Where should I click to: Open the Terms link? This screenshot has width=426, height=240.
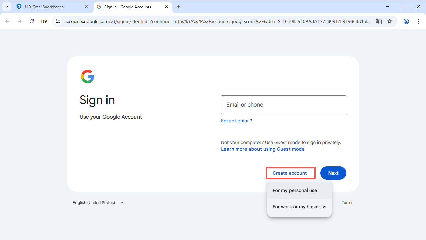point(347,202)
